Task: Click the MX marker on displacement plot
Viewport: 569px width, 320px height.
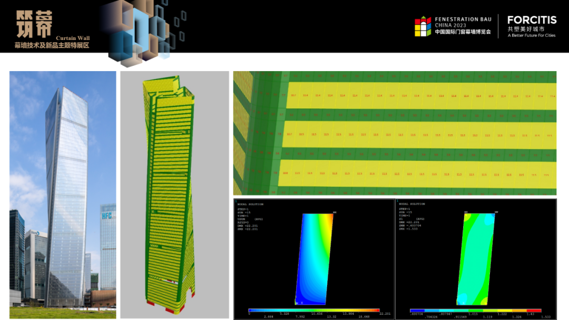Action: click(x=335, y=213)
